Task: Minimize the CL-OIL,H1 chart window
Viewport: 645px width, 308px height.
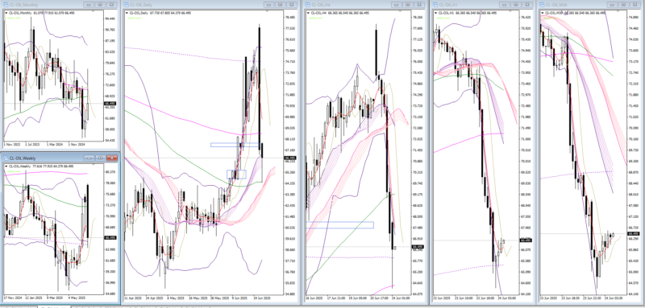Action: 505,5
